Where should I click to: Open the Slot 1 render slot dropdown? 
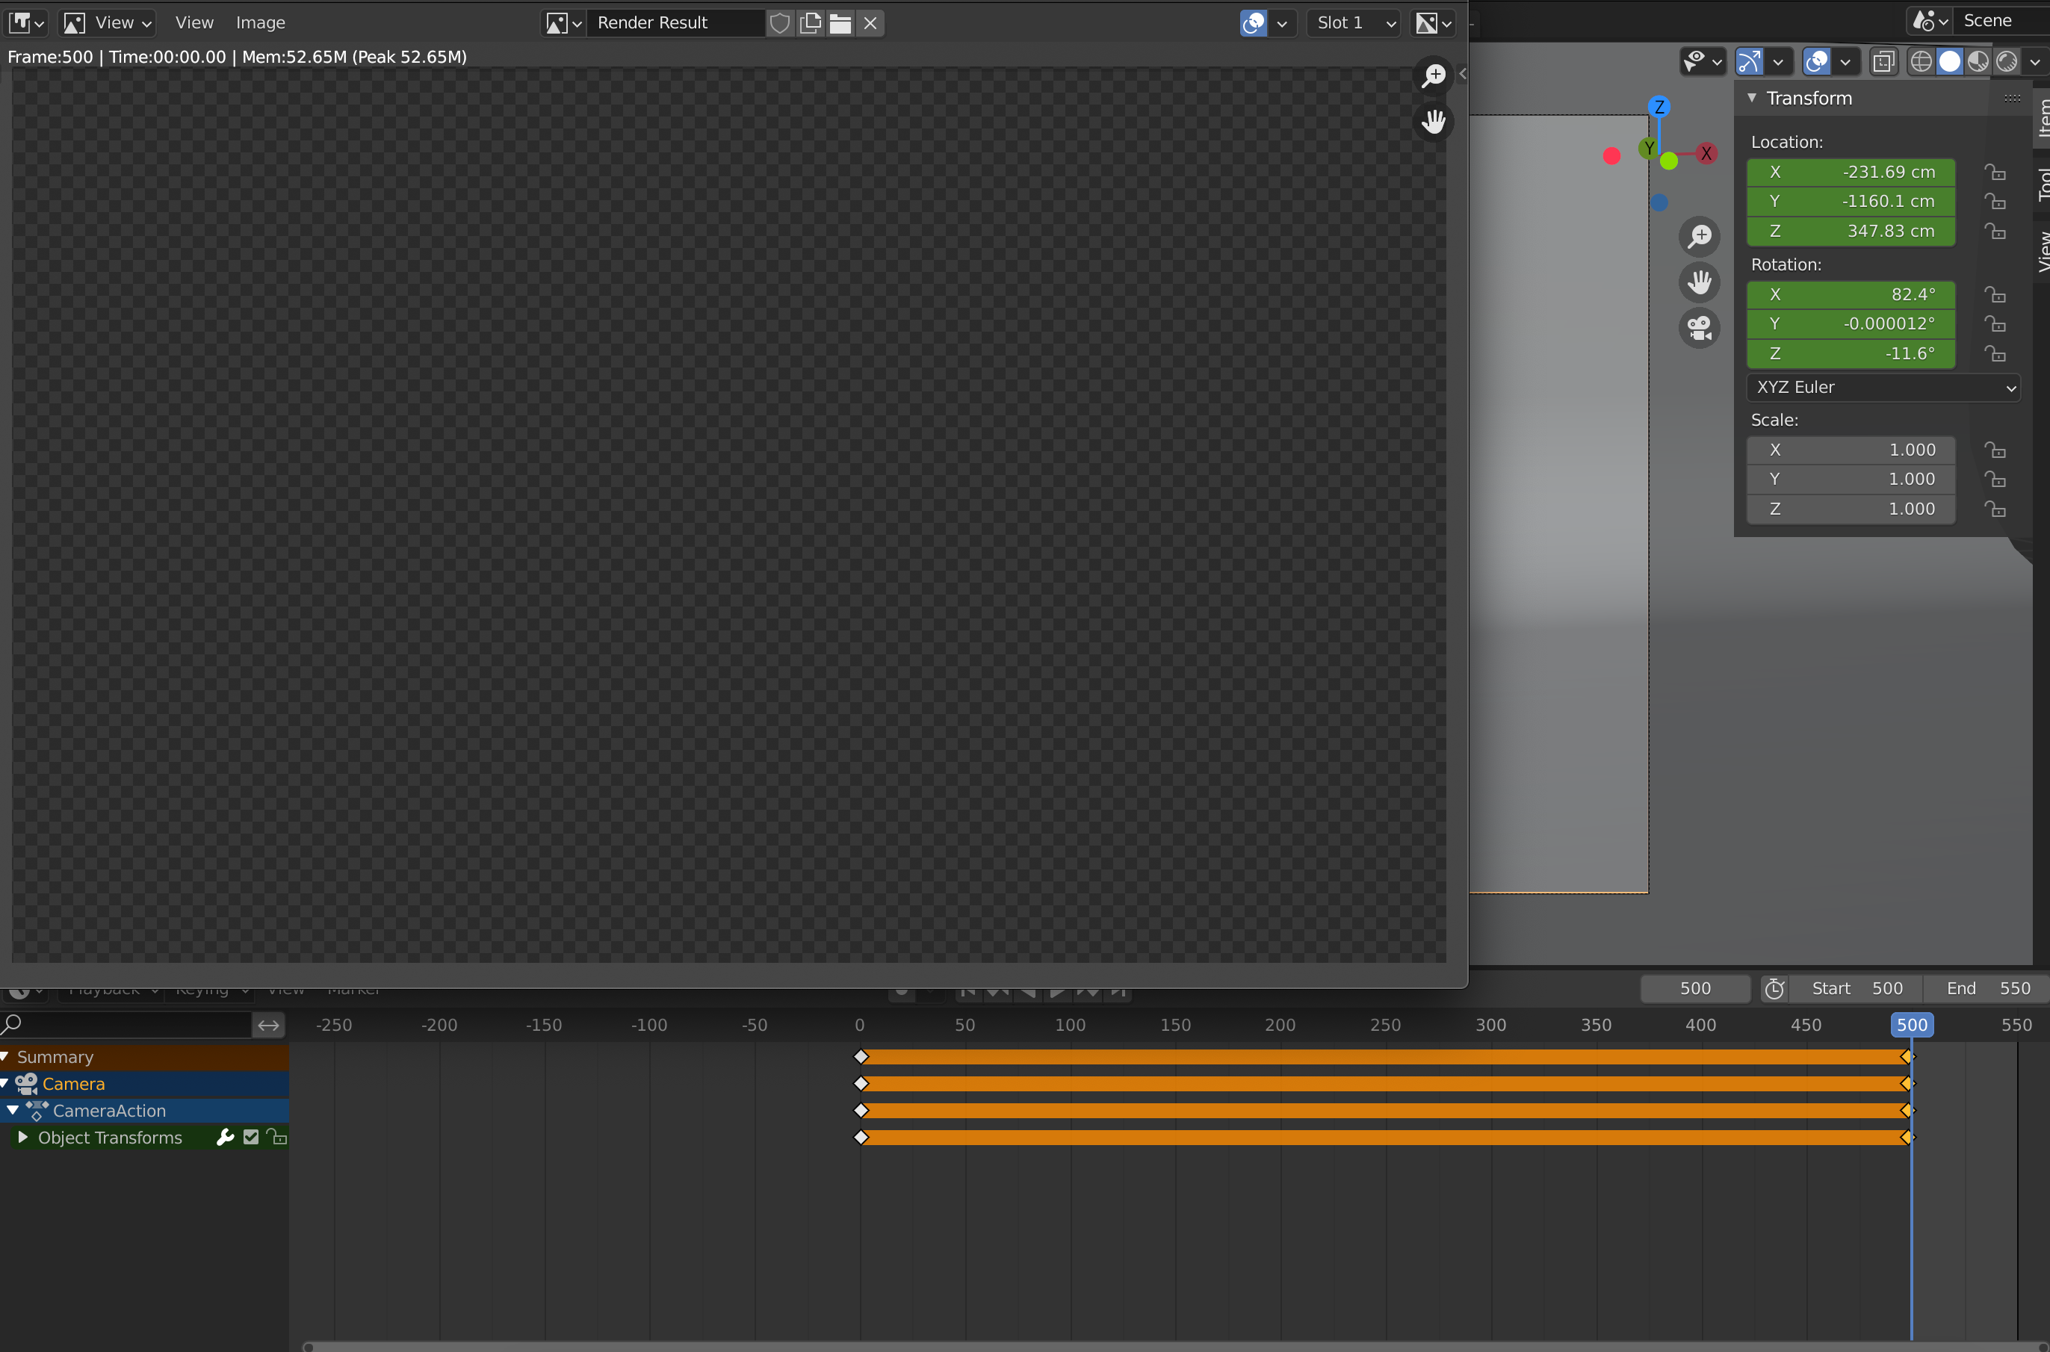point(1351,23)
